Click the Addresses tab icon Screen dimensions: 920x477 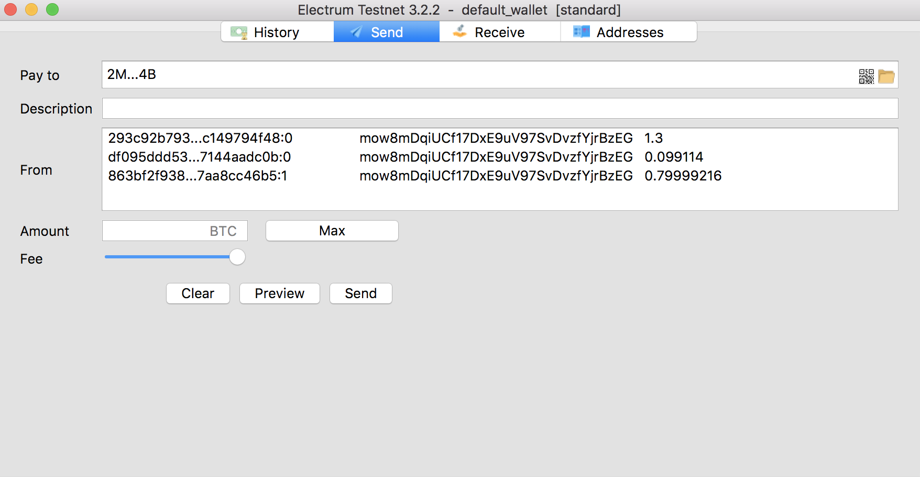point(581,32)
